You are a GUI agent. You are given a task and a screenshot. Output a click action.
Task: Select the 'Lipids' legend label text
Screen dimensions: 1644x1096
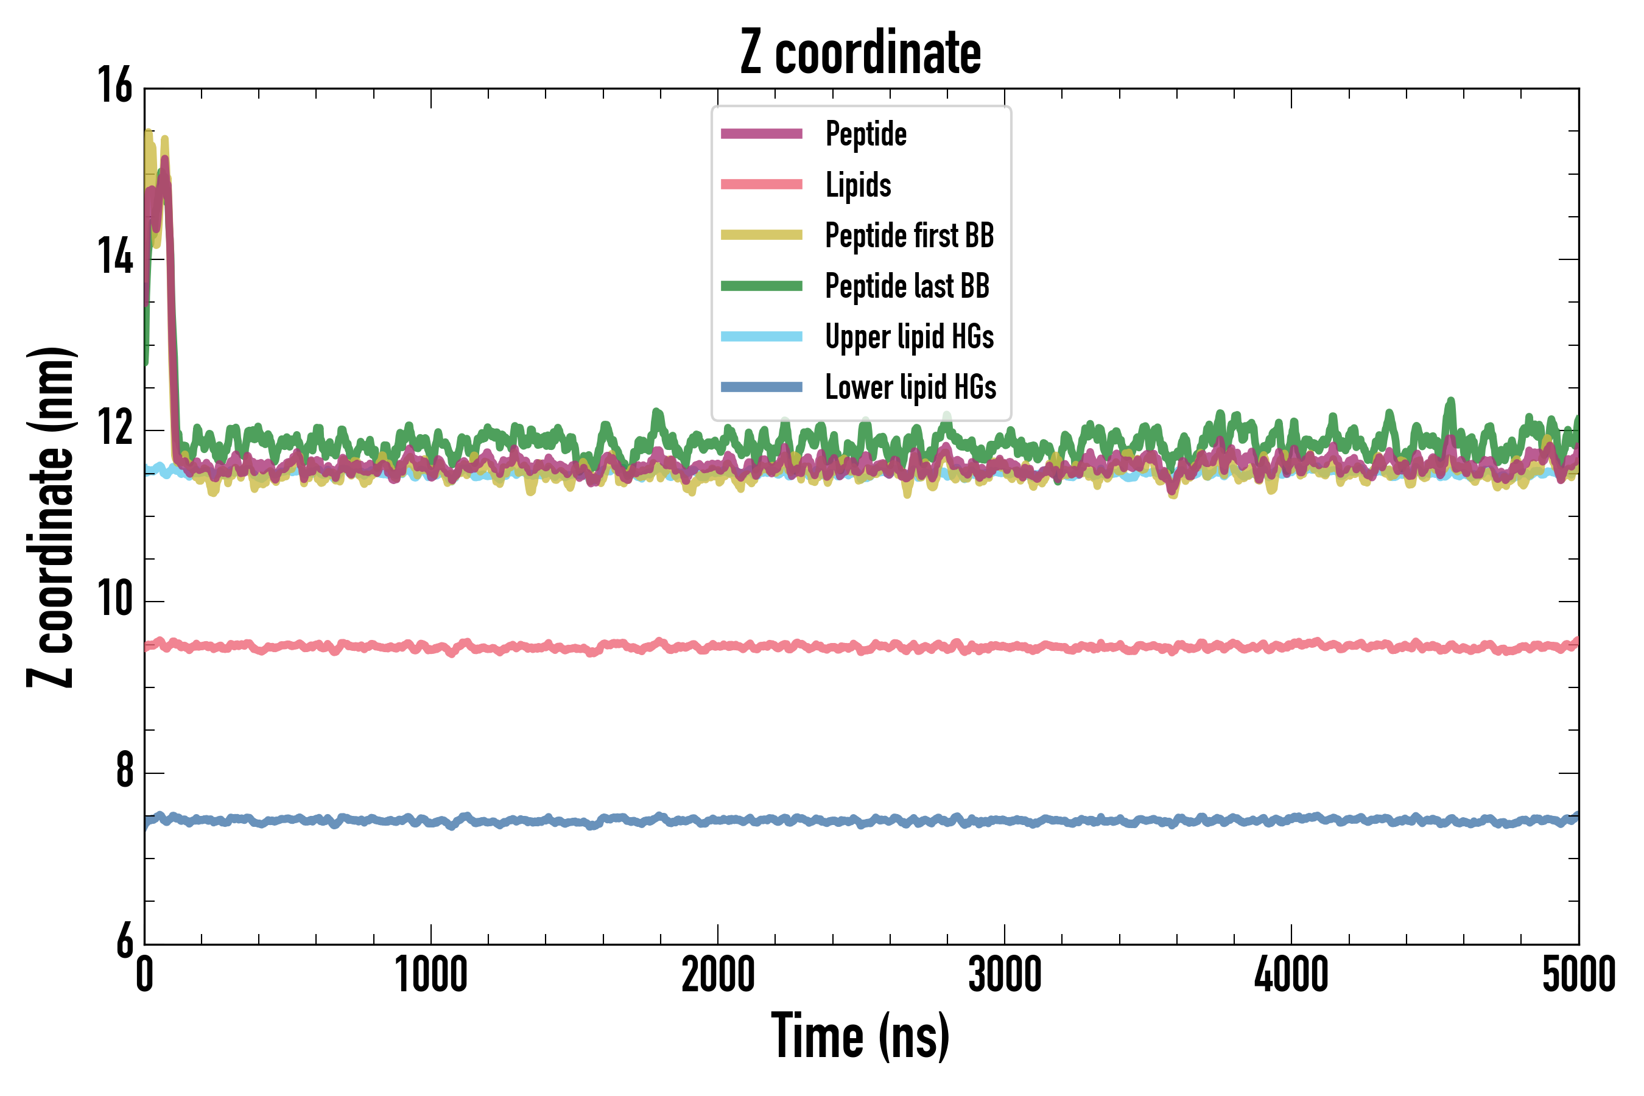858,184
